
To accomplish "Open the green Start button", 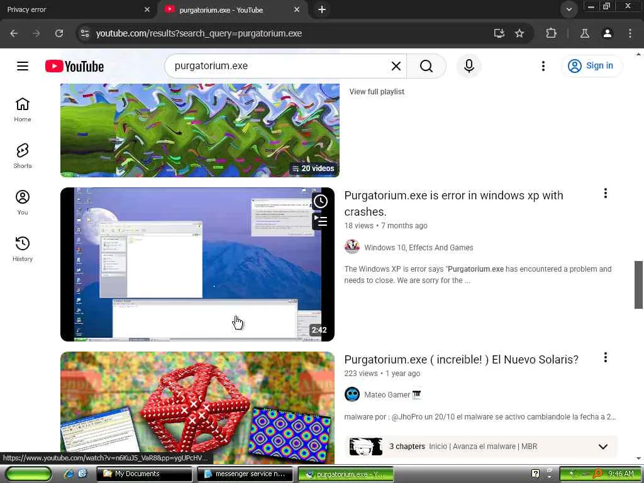I will point(28,474).
